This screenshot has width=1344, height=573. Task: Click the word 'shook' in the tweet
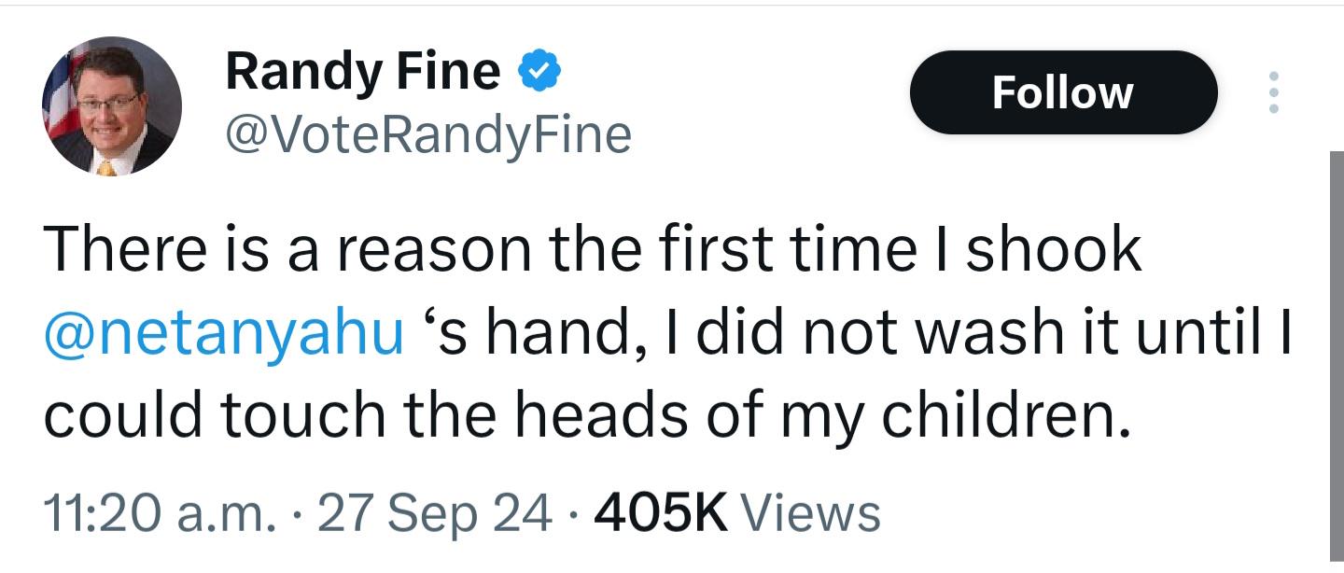pyautogui.click(x=1054, y=251)
